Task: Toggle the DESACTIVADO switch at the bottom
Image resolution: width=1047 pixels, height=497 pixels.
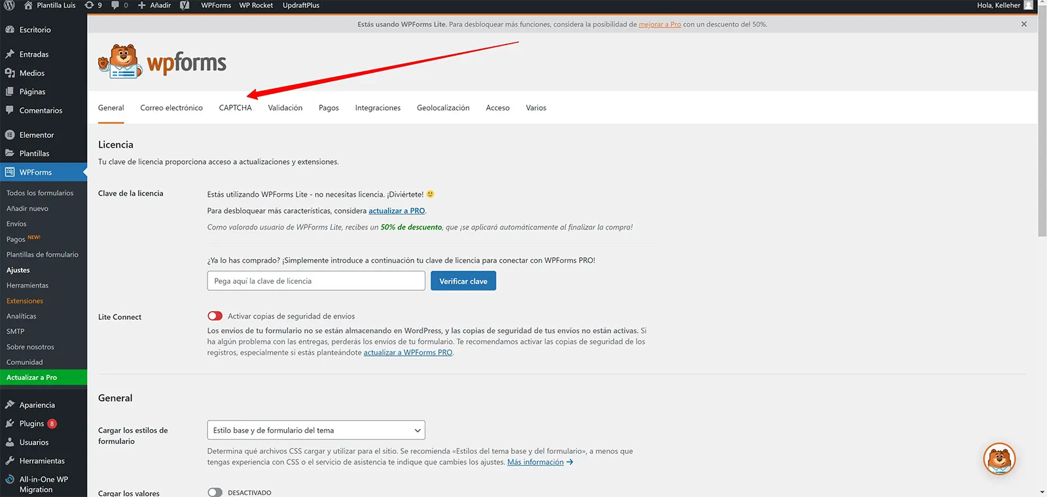Action: [x=215, y=492]
